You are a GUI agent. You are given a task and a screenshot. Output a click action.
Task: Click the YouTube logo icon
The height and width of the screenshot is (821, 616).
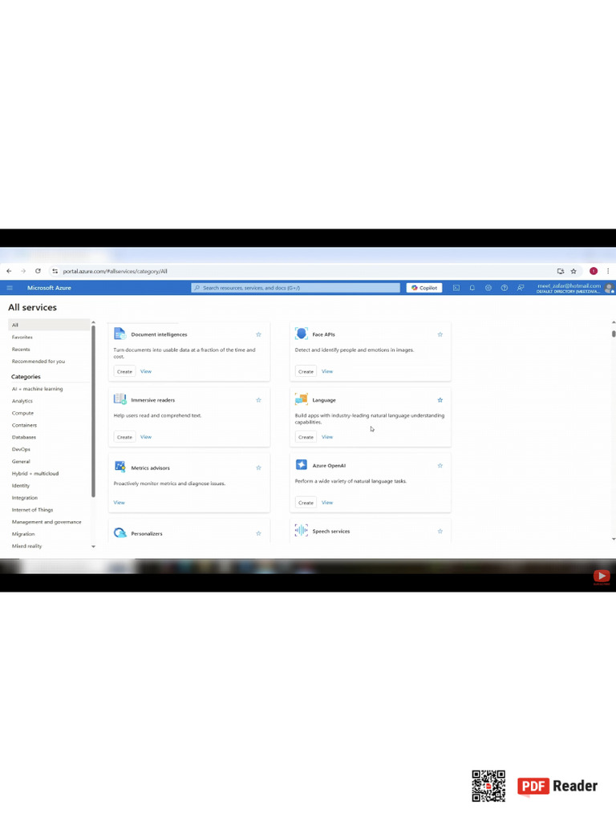coord(602,576)
